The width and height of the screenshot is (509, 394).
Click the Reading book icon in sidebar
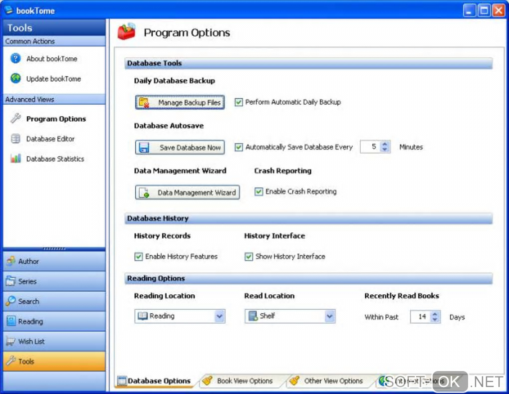tap(10, 321)
